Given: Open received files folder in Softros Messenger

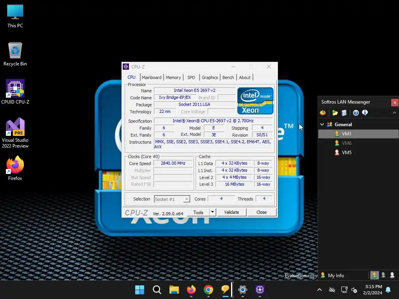Looking at the screenshot, I should pos(335,113).
